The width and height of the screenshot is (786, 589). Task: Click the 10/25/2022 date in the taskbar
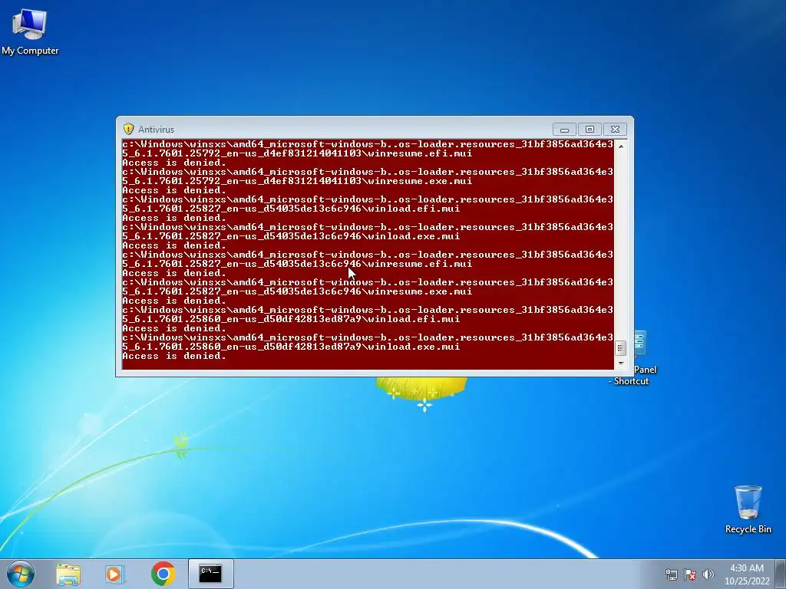(746, 581)
